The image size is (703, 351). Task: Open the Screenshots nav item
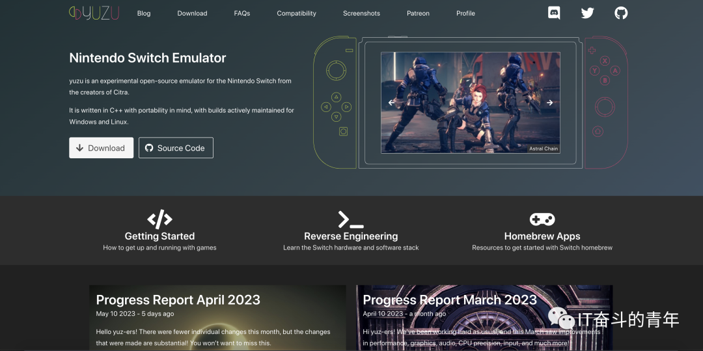361,14
